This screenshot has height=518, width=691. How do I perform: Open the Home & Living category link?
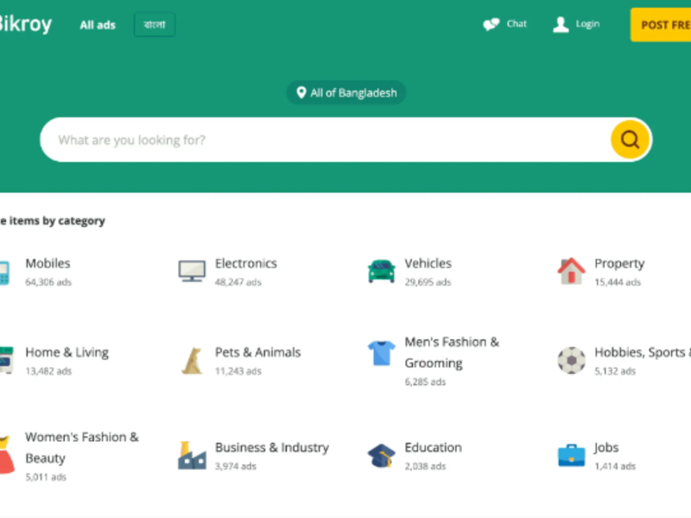pyautogui.click(x=67, y=352)
